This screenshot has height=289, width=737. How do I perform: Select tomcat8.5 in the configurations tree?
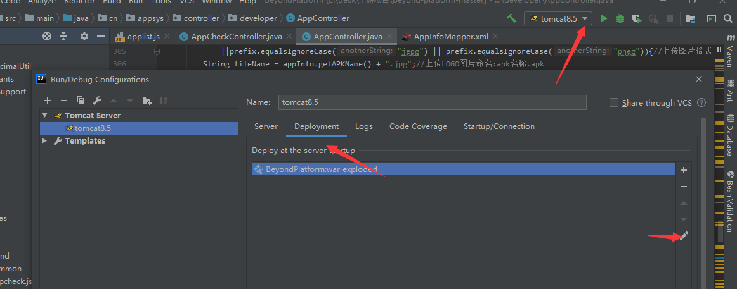click(139, 128)
